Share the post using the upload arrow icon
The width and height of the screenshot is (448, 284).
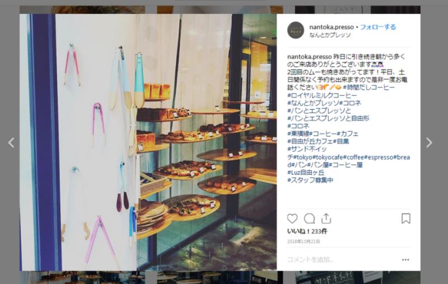coord(326,218)
